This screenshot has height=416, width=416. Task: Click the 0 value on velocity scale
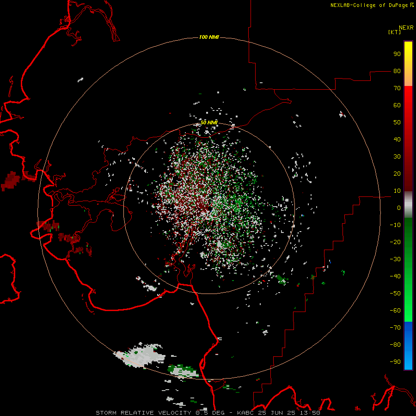click(399, 208)
